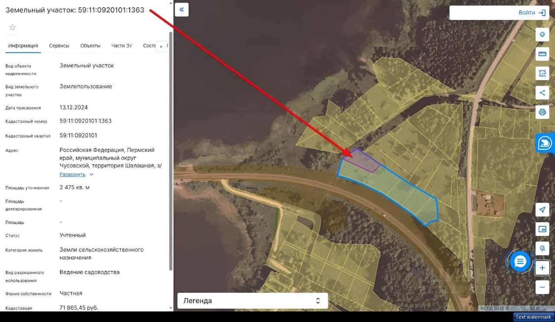The width and height of the screenshot is (555, 322).
Task: Click the land category value text
Action: [101, 254]
